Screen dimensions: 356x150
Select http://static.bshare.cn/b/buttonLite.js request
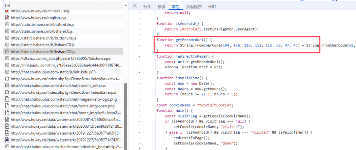pos(63,24)
